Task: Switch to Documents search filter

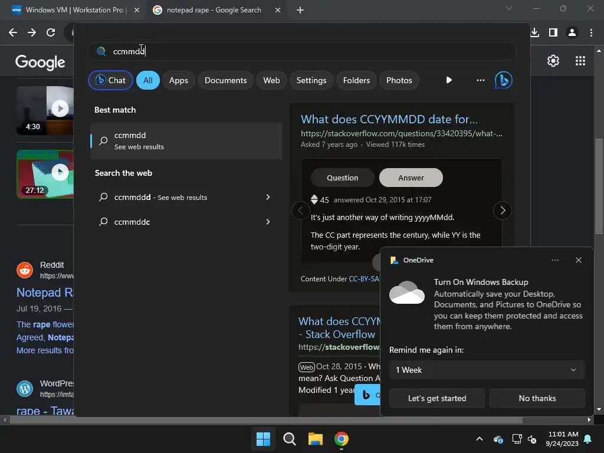Action: [x=225, y=80]
